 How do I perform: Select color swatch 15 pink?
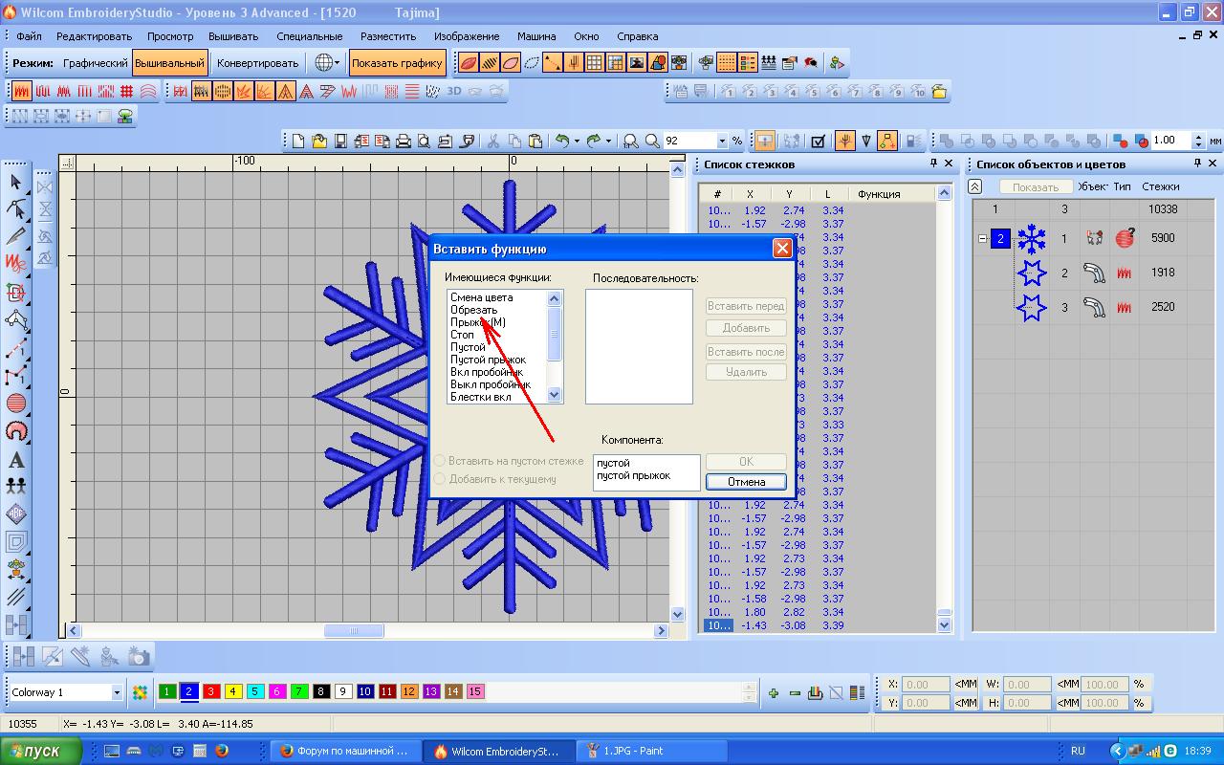click(x=475, y=691)
